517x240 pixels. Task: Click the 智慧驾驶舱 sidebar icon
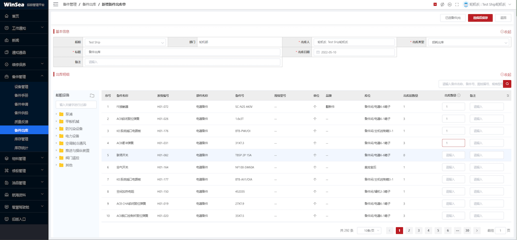(x=7, y=206)
